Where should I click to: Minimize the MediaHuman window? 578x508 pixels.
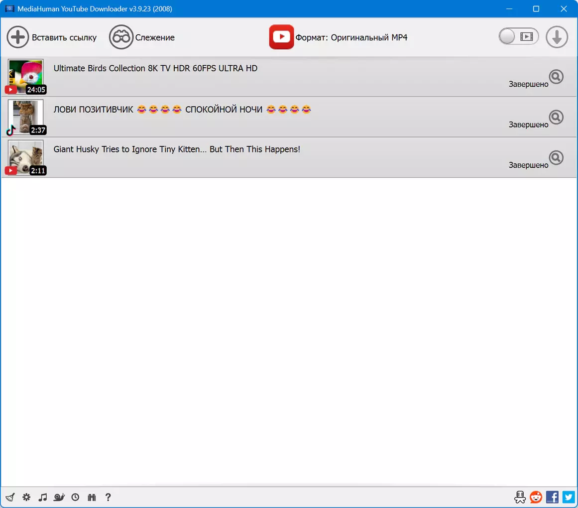[509, 9]
